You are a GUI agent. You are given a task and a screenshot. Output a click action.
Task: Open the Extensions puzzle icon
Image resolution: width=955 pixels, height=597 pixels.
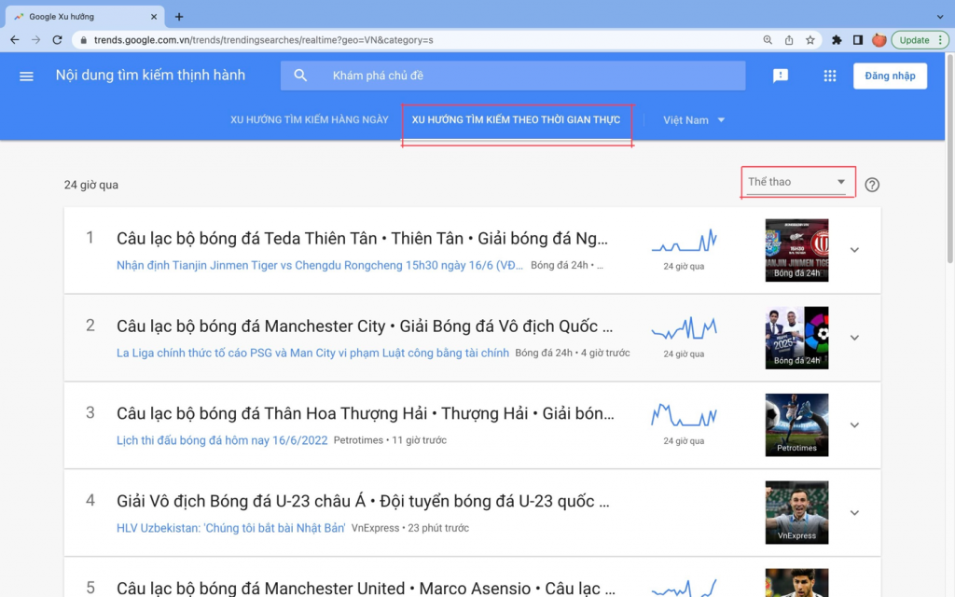click(837, 40)
